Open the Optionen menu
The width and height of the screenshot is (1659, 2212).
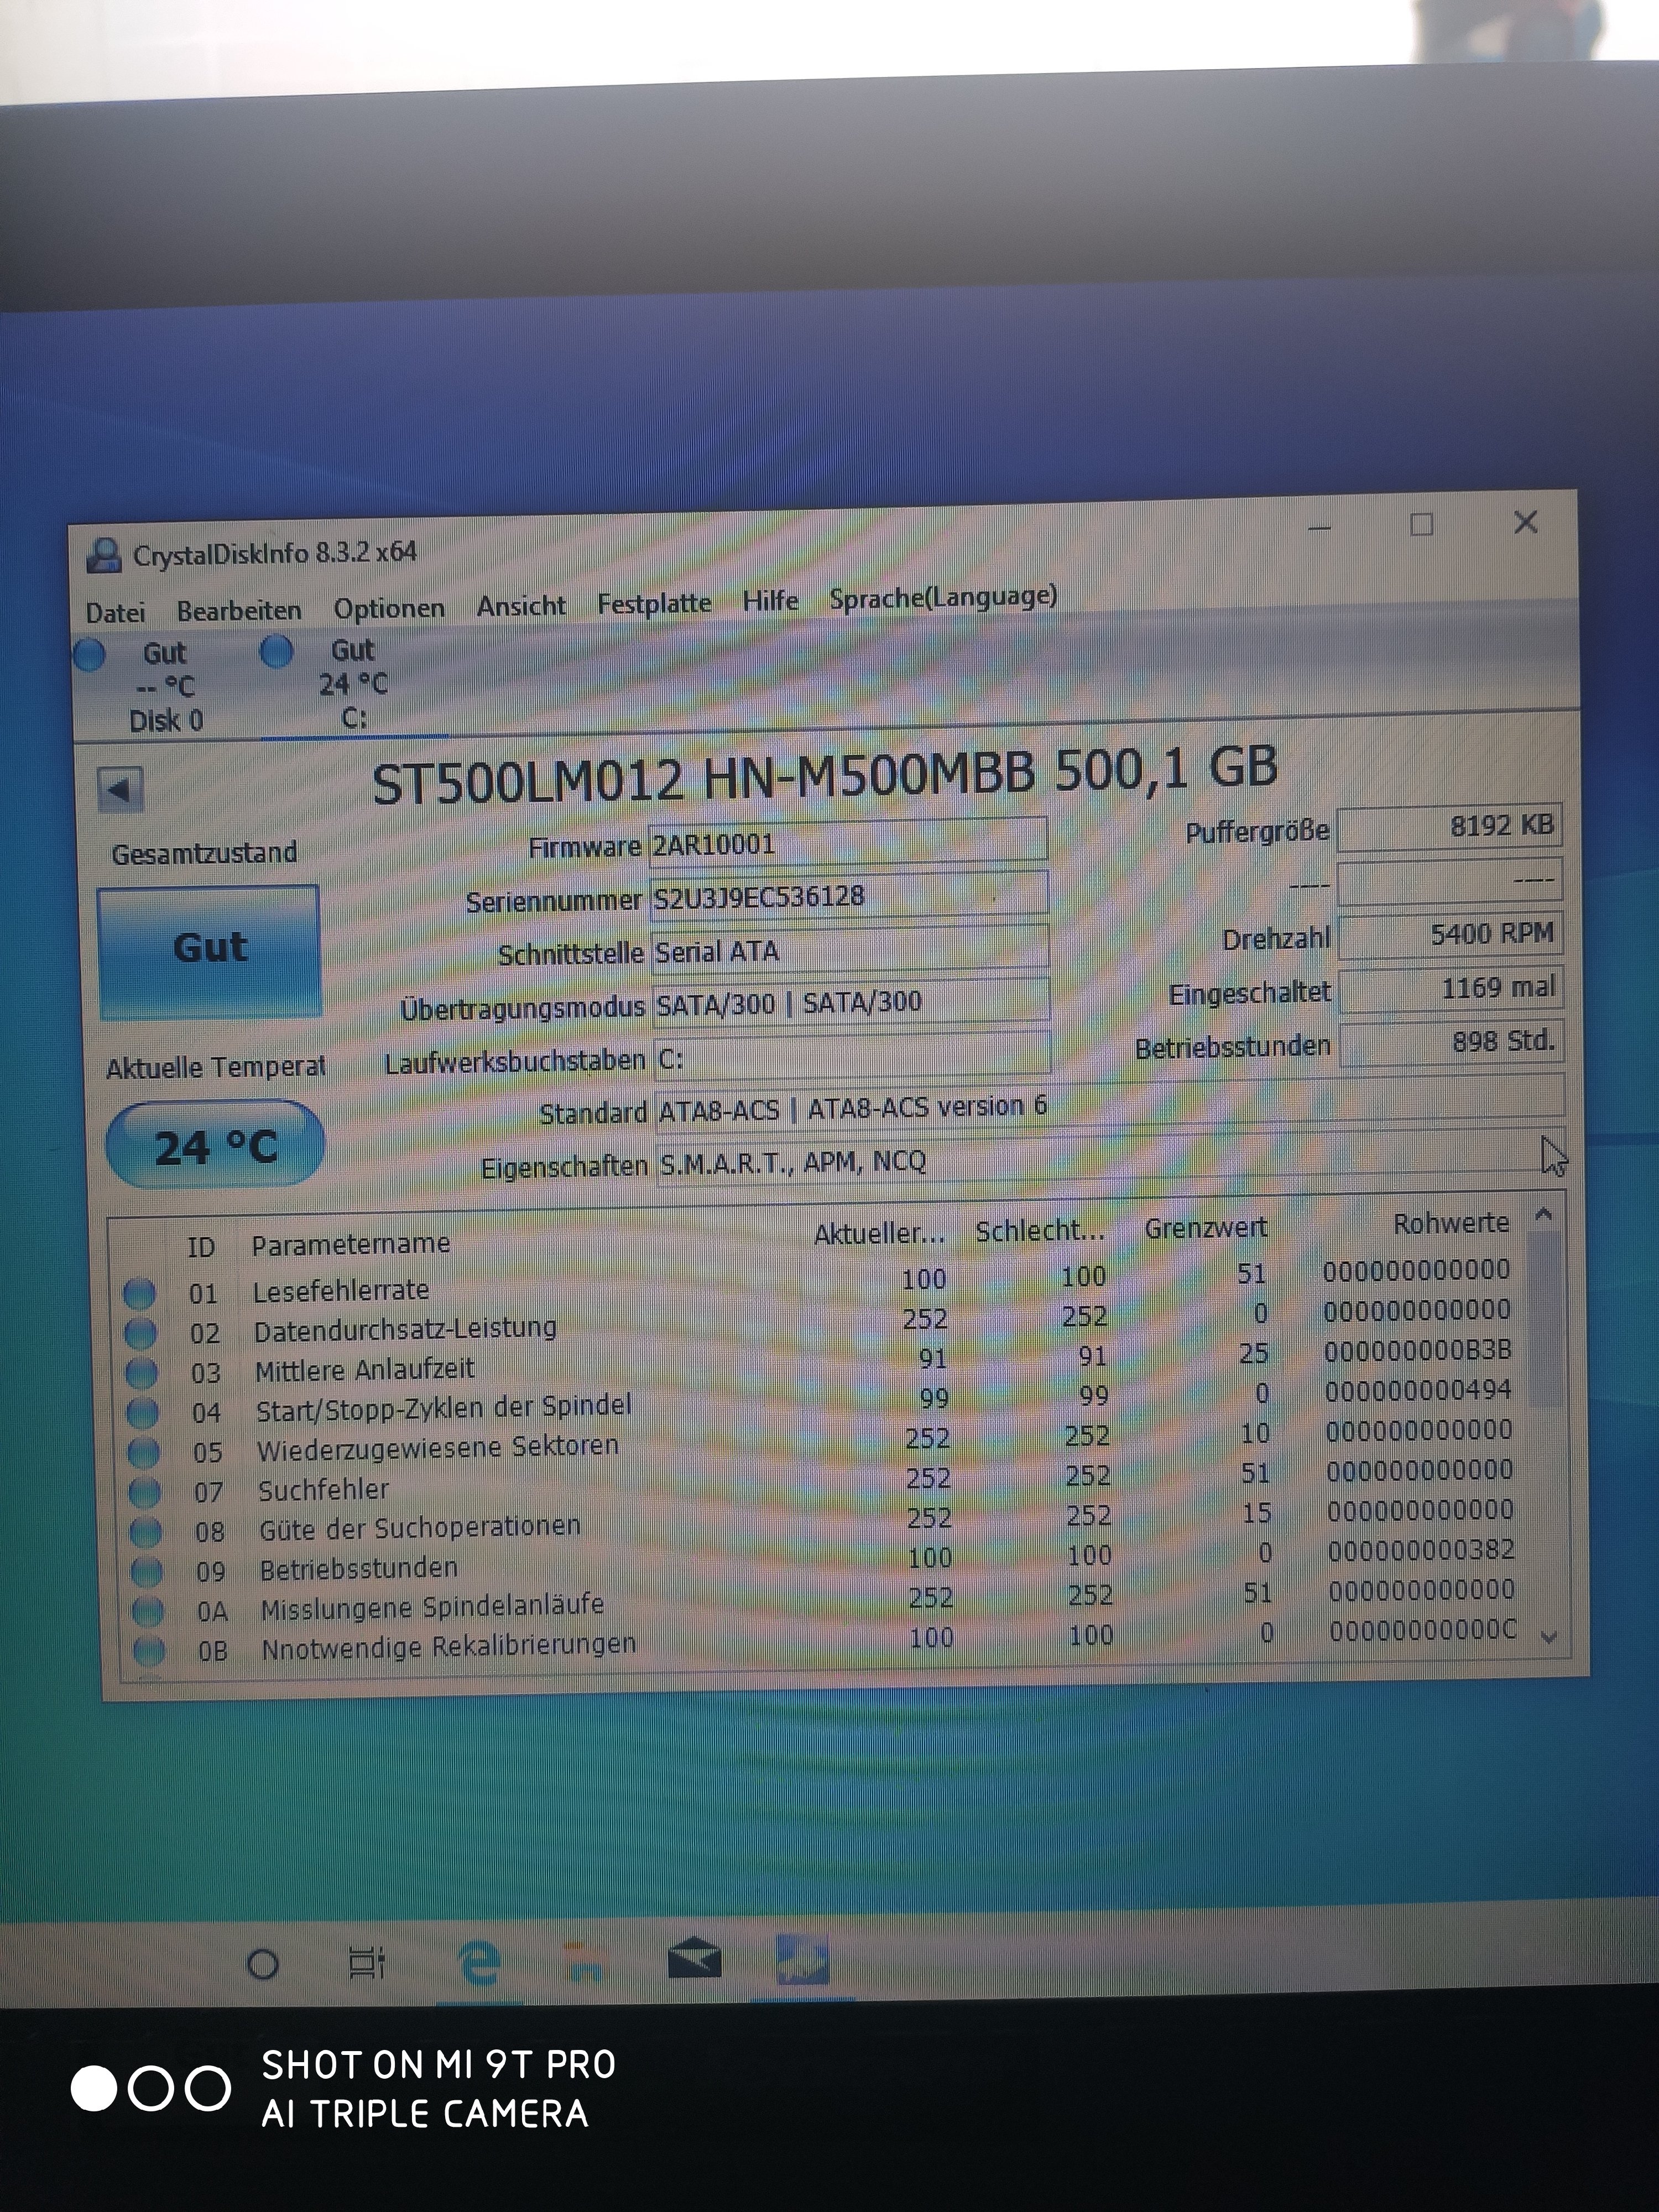(x=389, y=608)
